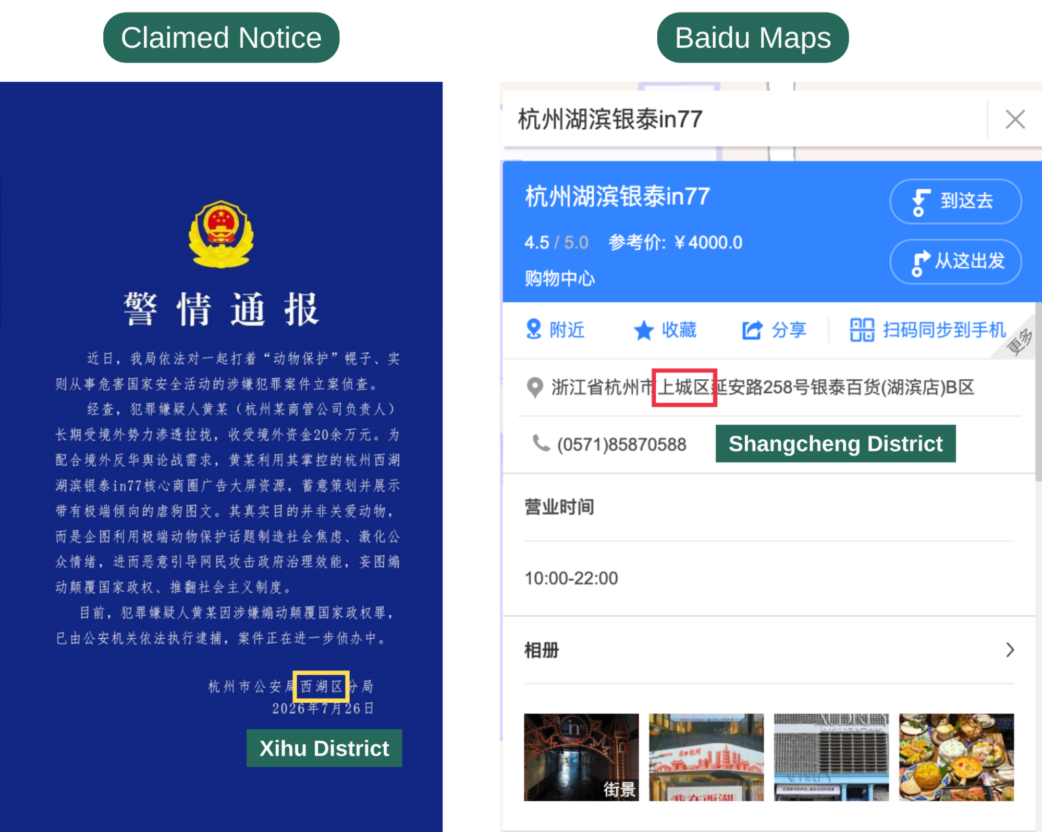
Task: Click the 参考价: ¥4000.0 price text
Action: [x=676, y=243]
